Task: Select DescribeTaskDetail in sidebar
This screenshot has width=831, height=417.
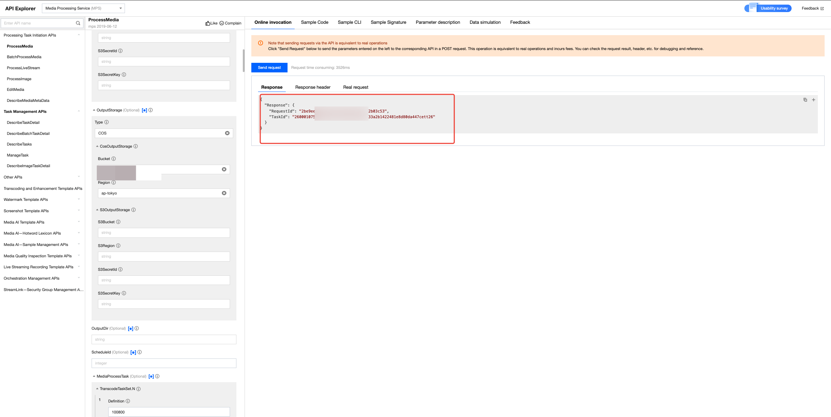Action: pos(23,123)
